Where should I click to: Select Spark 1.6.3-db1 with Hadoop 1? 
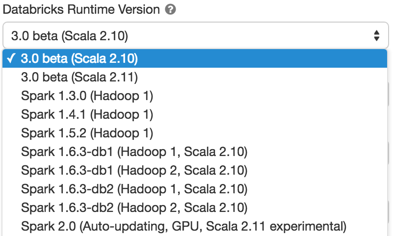pyautogui.click(x=134, y=152)
